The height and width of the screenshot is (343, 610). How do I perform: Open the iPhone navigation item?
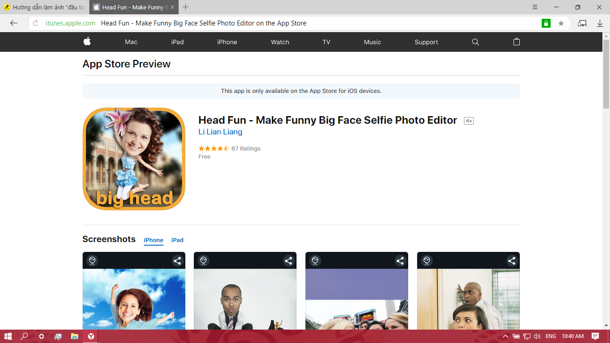227,42
